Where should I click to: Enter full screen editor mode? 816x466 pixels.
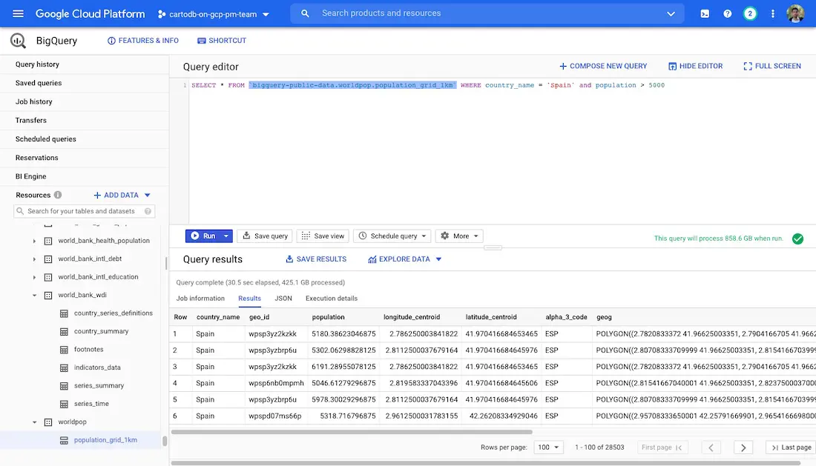tap(771, 66)
